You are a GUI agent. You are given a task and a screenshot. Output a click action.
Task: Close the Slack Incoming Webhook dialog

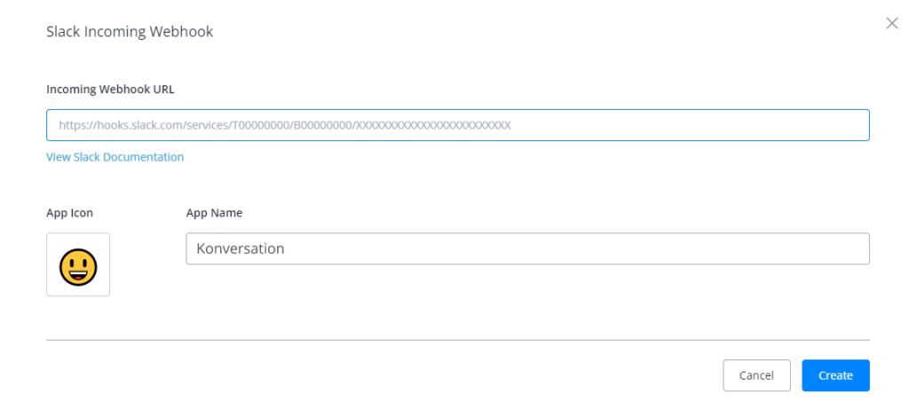click(891, 24)
